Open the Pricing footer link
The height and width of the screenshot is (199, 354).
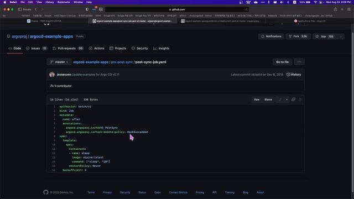click(200, 192)
